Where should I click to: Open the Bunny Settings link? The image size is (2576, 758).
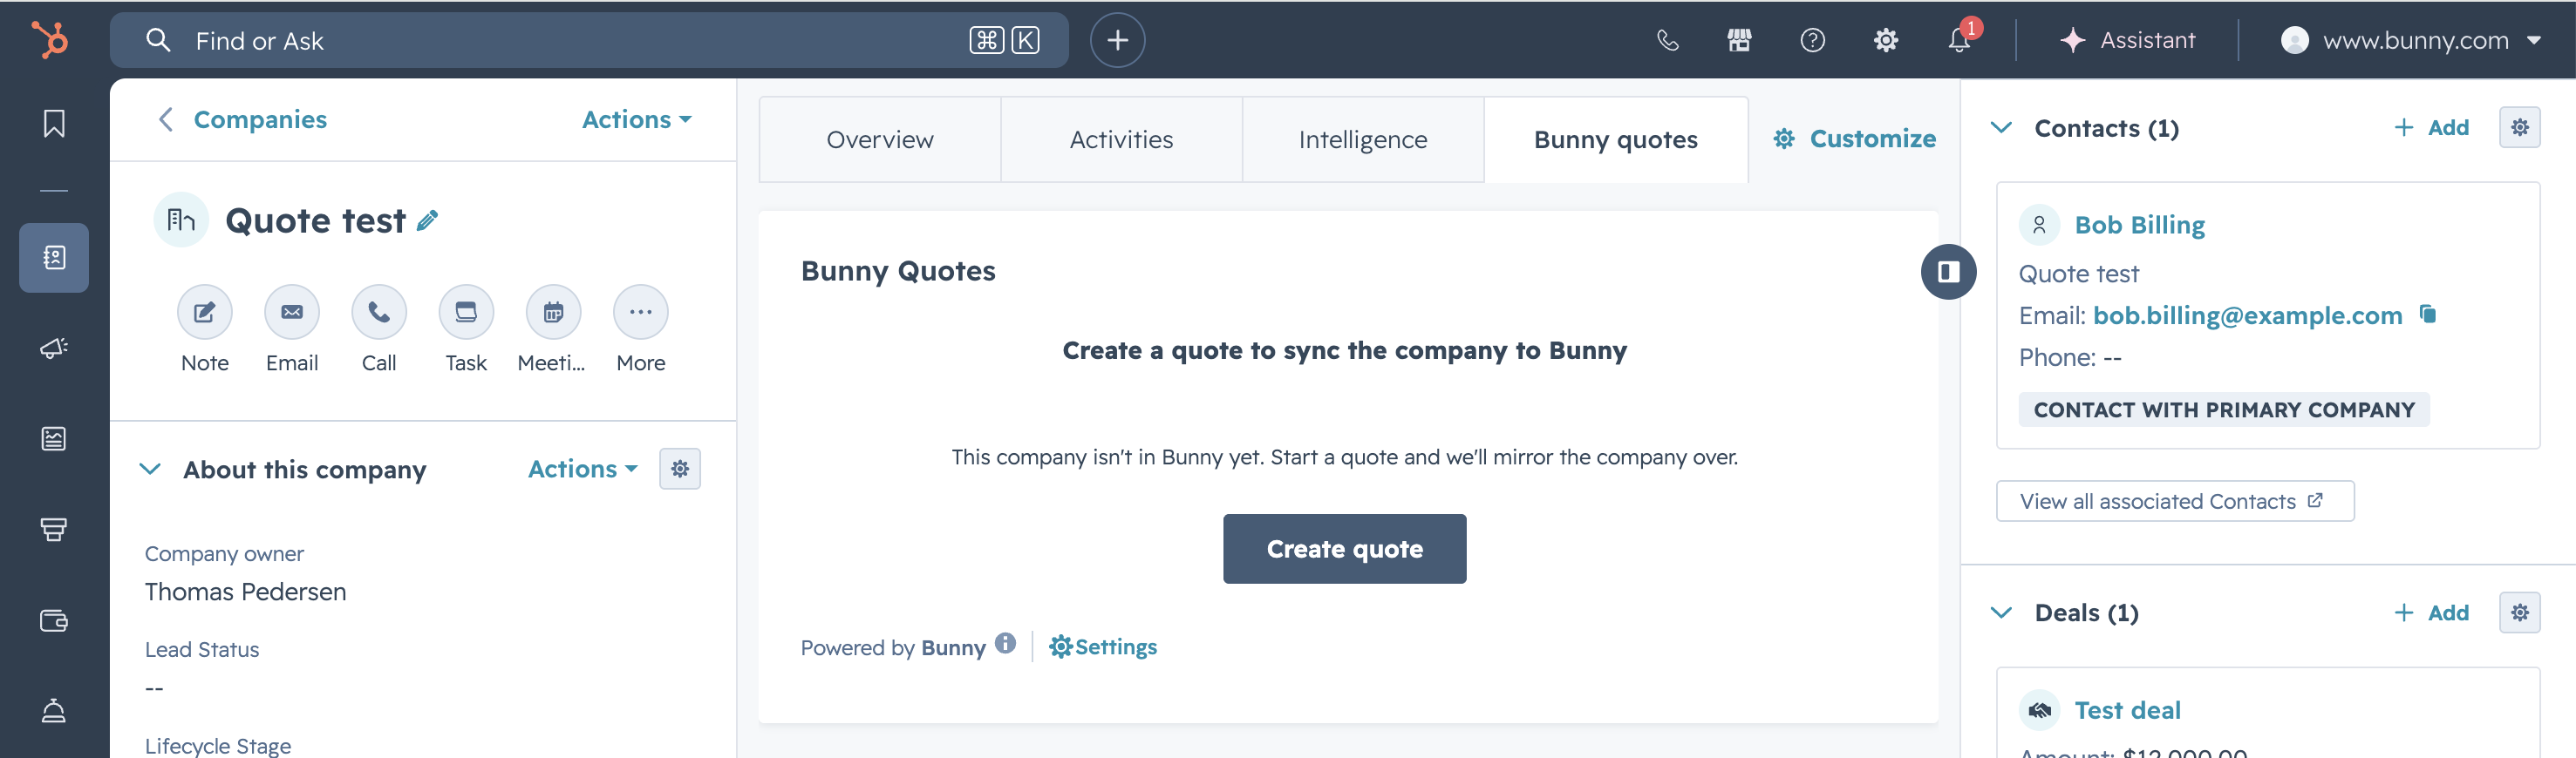(1102, 647)
